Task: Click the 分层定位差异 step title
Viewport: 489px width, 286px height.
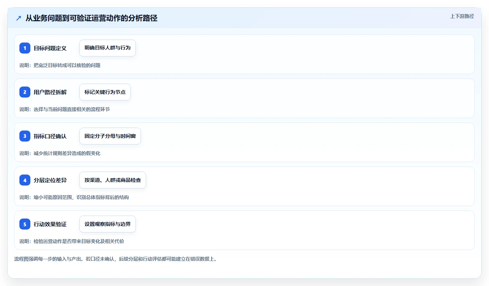Action: pyautogui.click(x=50, y=180)
